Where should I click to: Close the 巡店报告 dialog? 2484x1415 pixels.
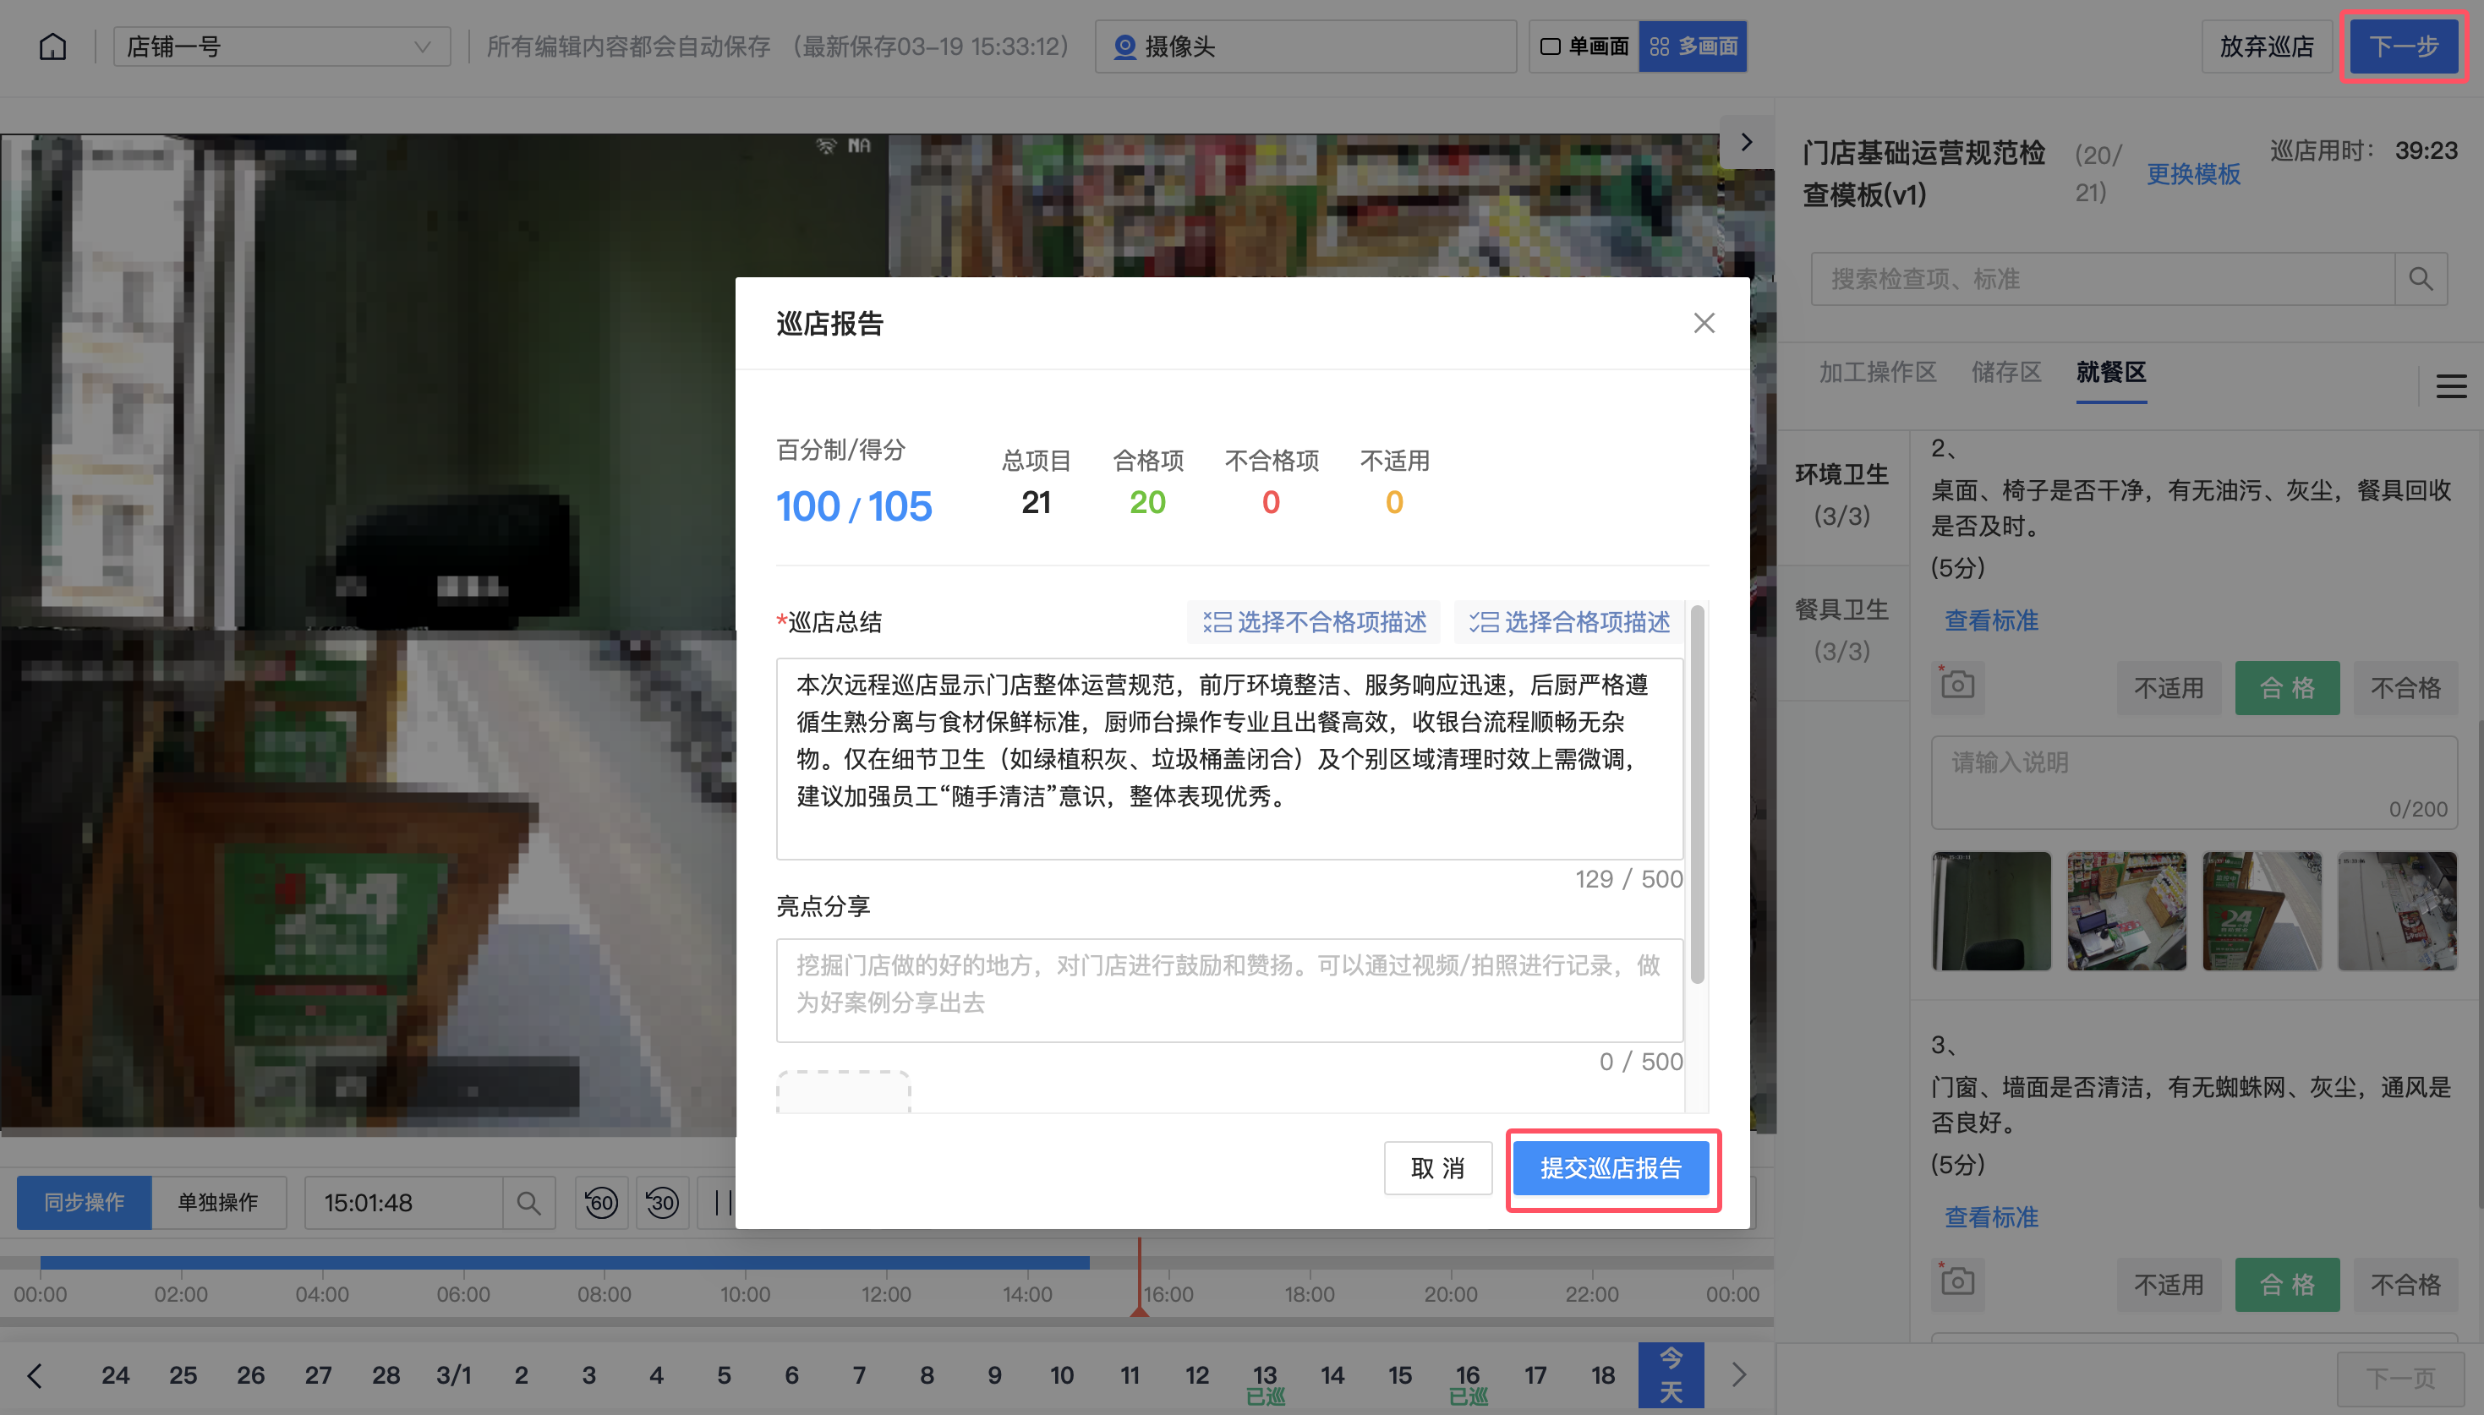click(1703, 324)
